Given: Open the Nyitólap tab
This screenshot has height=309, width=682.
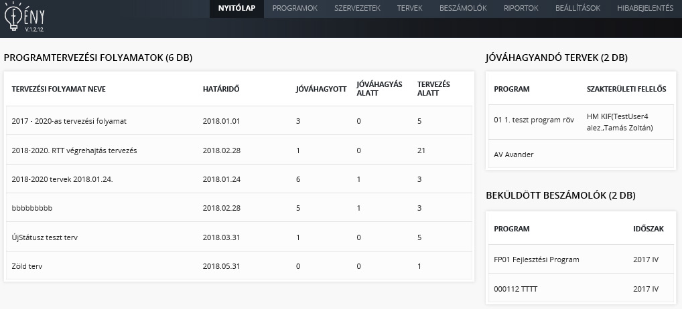Looking at the screenshot, I should (236, 8).
